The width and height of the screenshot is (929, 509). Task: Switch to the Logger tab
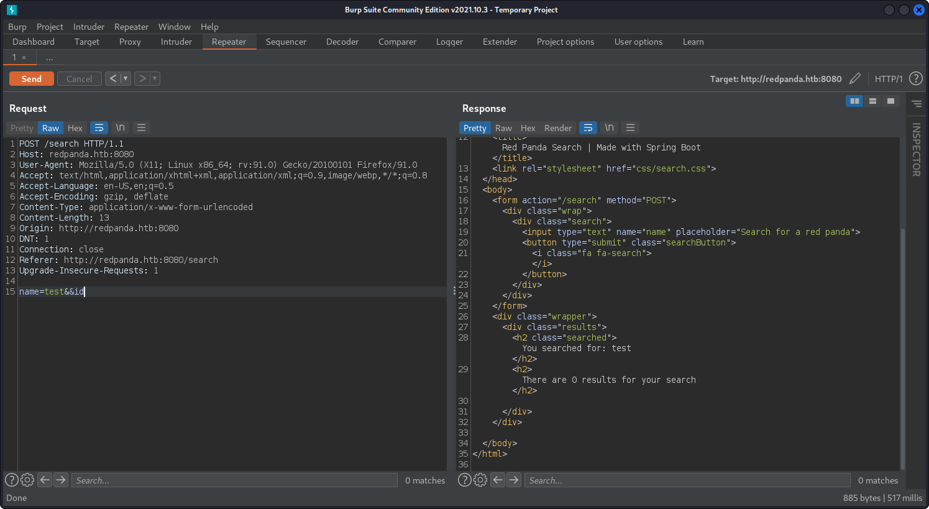pyautogui.click(x=449, y=42)
